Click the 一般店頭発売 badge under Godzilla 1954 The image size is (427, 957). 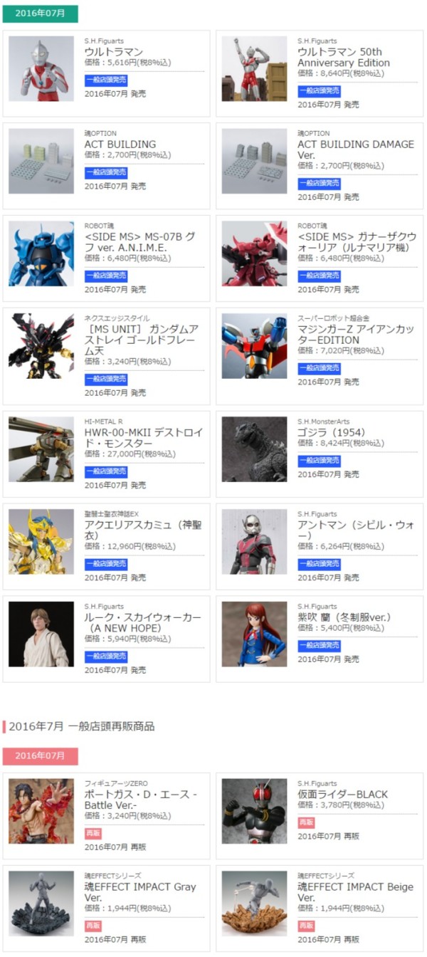319,461
